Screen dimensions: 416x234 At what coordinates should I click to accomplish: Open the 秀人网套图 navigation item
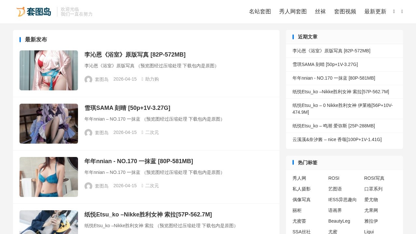pyautogui.click(x=293, y=12)
